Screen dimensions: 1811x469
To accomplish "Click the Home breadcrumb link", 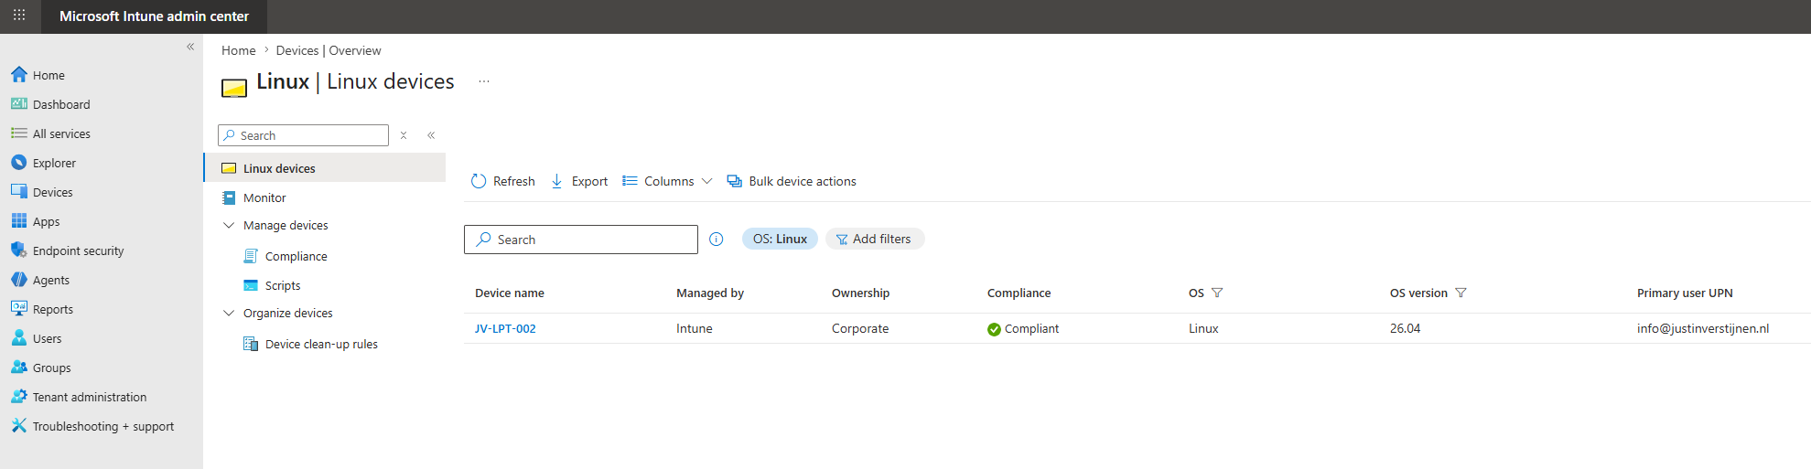I will pos(238,50).
